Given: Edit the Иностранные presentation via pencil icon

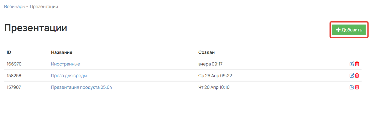Looking at the screenshot, I should (x=352, y=64).
